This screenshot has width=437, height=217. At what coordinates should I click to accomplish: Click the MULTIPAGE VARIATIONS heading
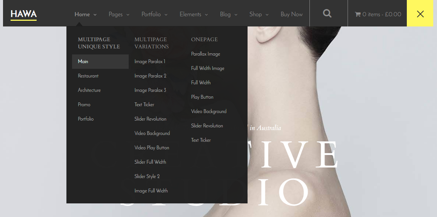click(x=152, y=43)
